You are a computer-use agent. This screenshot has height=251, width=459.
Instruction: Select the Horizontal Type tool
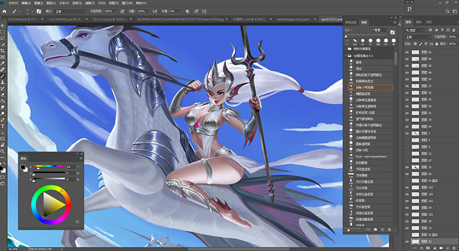coord(2,127)
